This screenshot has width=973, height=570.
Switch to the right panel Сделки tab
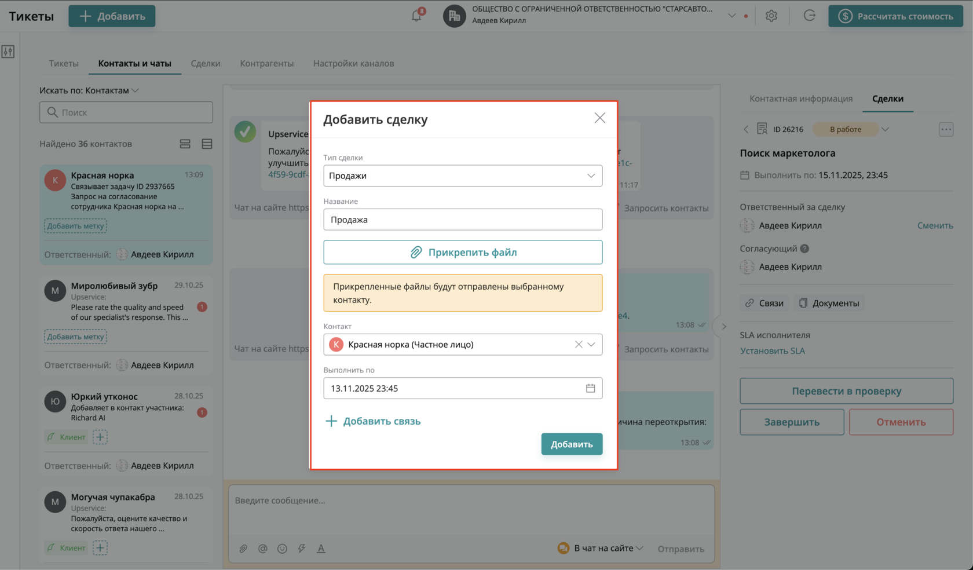(888, 98)
